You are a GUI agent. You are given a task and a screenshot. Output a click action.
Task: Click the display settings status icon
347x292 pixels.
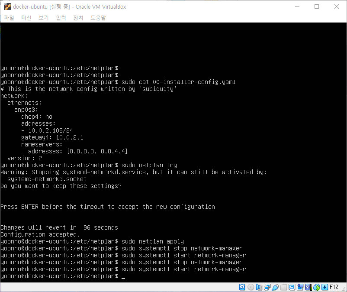tap(292, 287)
